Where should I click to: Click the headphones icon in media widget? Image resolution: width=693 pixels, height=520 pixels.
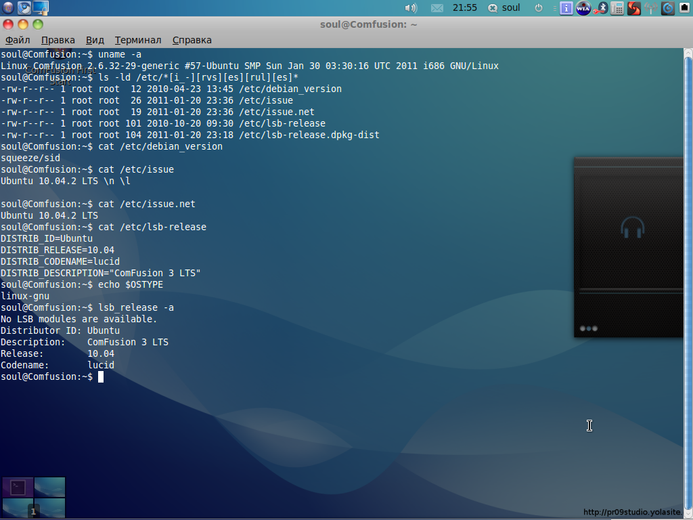click(633, 227)
